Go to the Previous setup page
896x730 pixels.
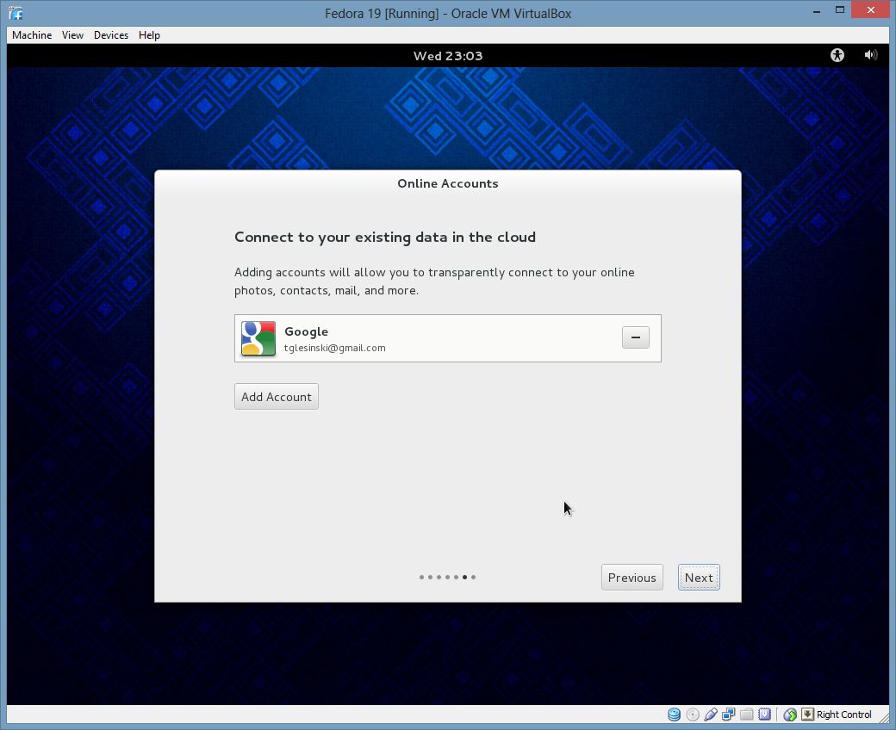point(632,578)
